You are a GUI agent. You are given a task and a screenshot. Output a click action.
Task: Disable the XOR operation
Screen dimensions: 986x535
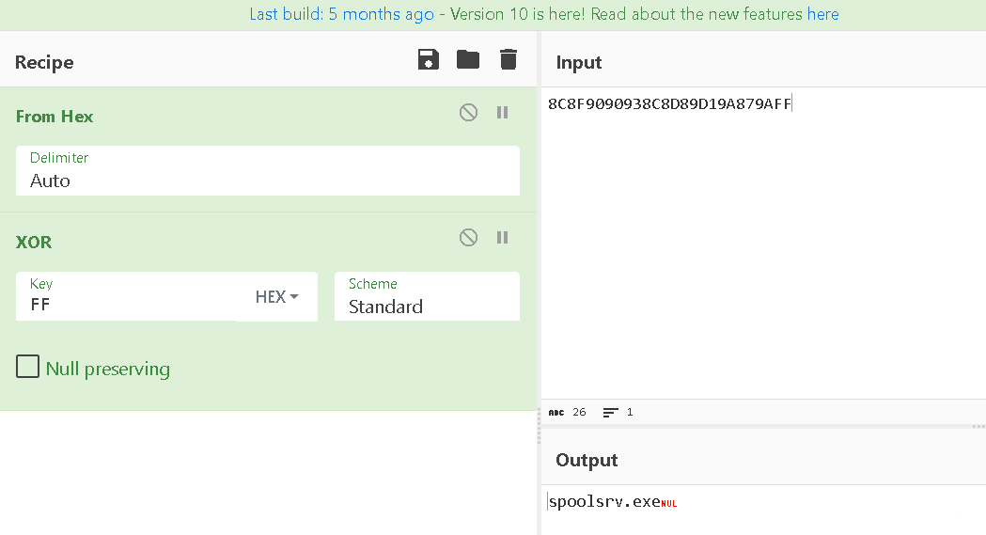(468, 238)
